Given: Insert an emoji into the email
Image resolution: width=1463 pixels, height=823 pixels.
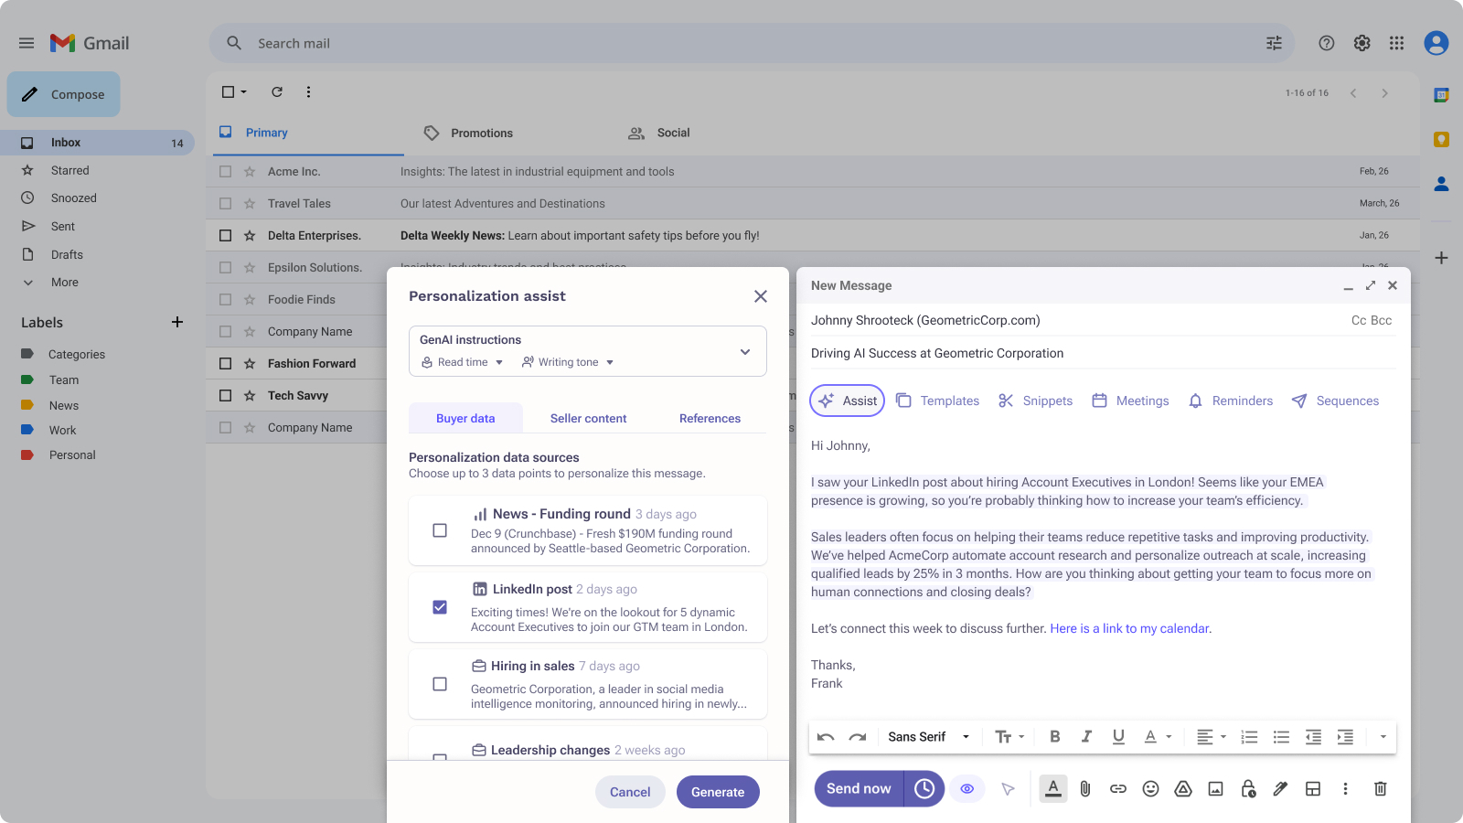Looking at the screenshot, I should pos(1150,788).
